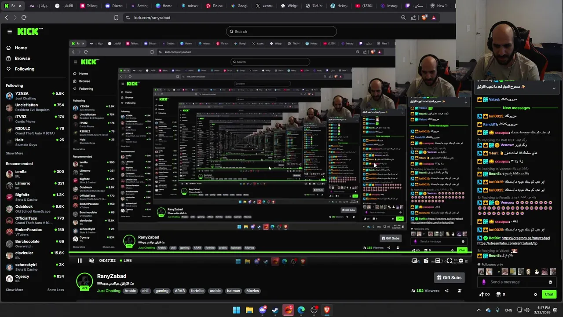The height and width of the screenshot is (317, 563).
Task: Bookmark this page icon
Action: [116, 18]
